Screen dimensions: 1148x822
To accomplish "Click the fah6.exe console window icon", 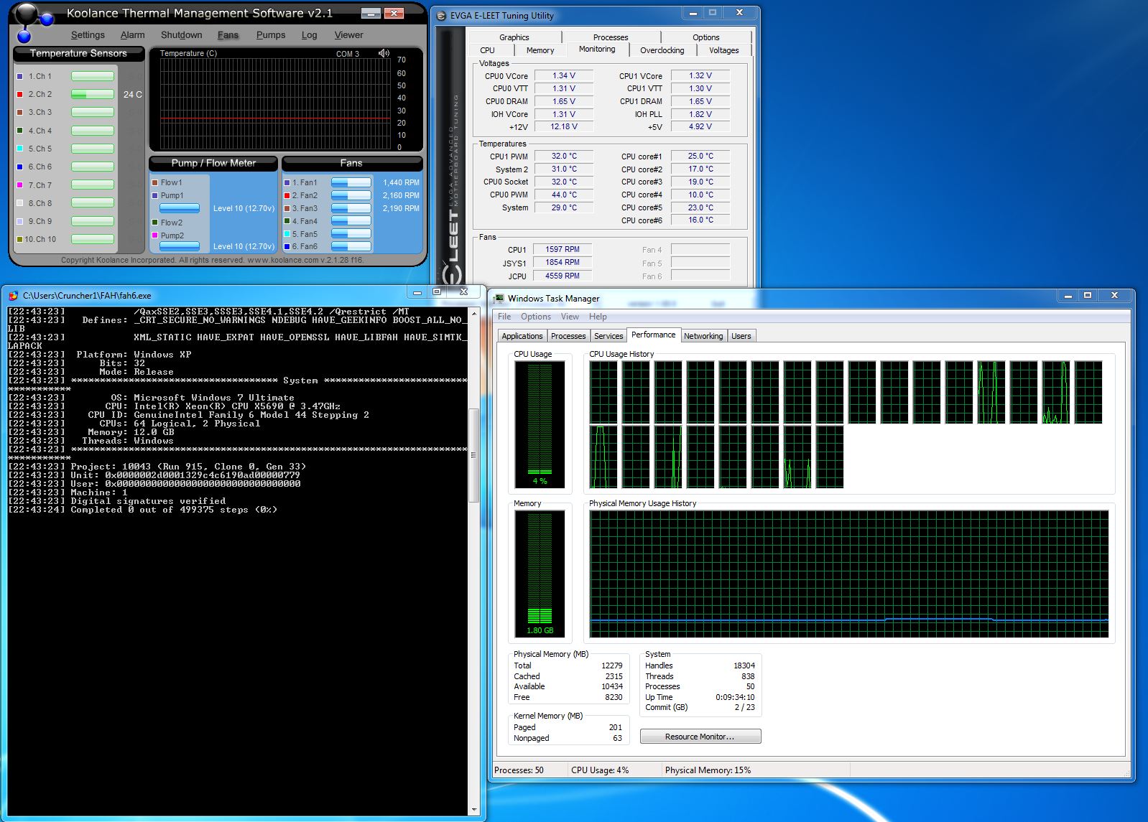I will [x=14, y=295].
